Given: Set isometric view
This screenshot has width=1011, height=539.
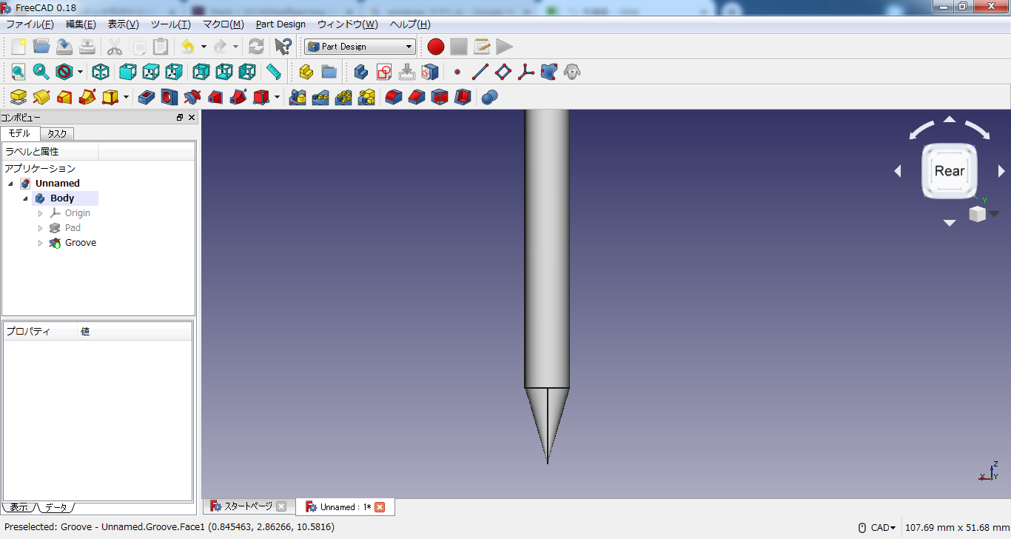Looking at the screenshot, I should pos(101,72).
